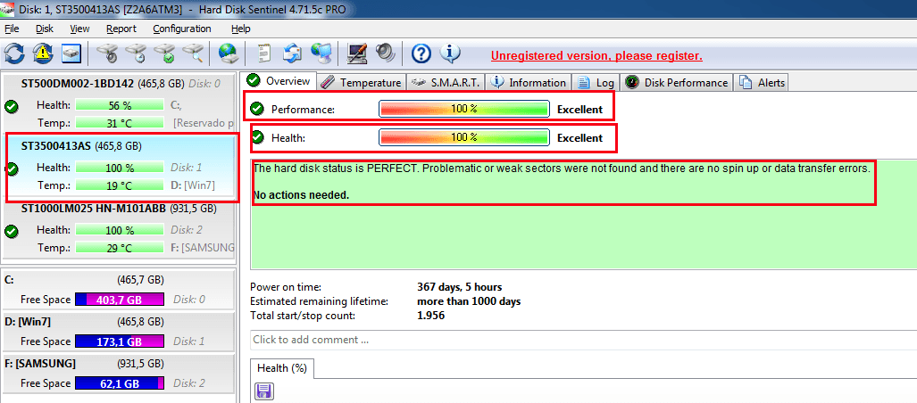Open the Disk menu
The width and height of the screenshot is (917, 403).
(45, 29)
